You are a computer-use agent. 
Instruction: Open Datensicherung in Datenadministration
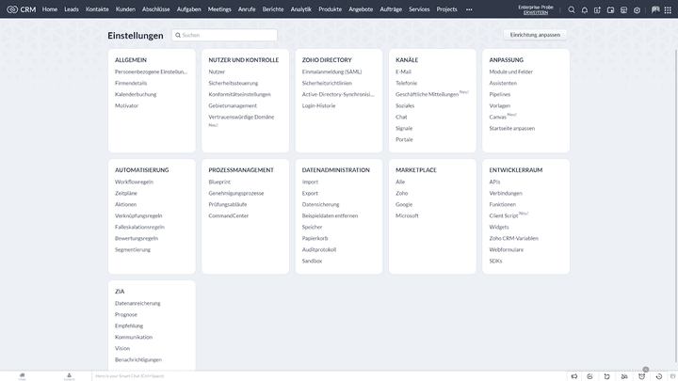[x=320, y=204]
